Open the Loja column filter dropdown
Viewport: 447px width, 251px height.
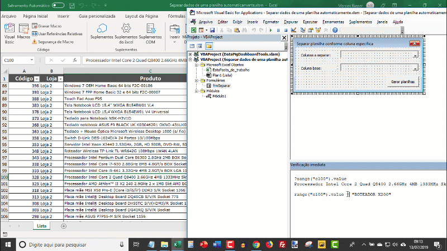[x=60, y=79]
